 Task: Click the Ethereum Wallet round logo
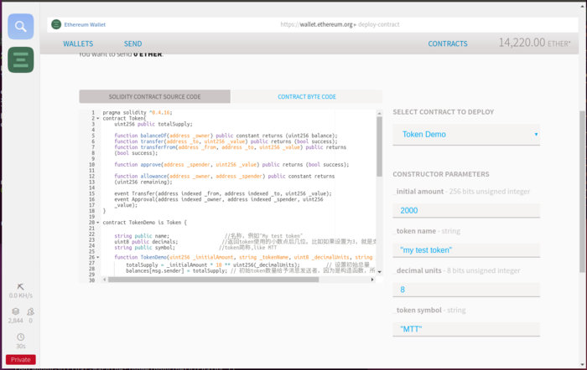coord(56,24)
